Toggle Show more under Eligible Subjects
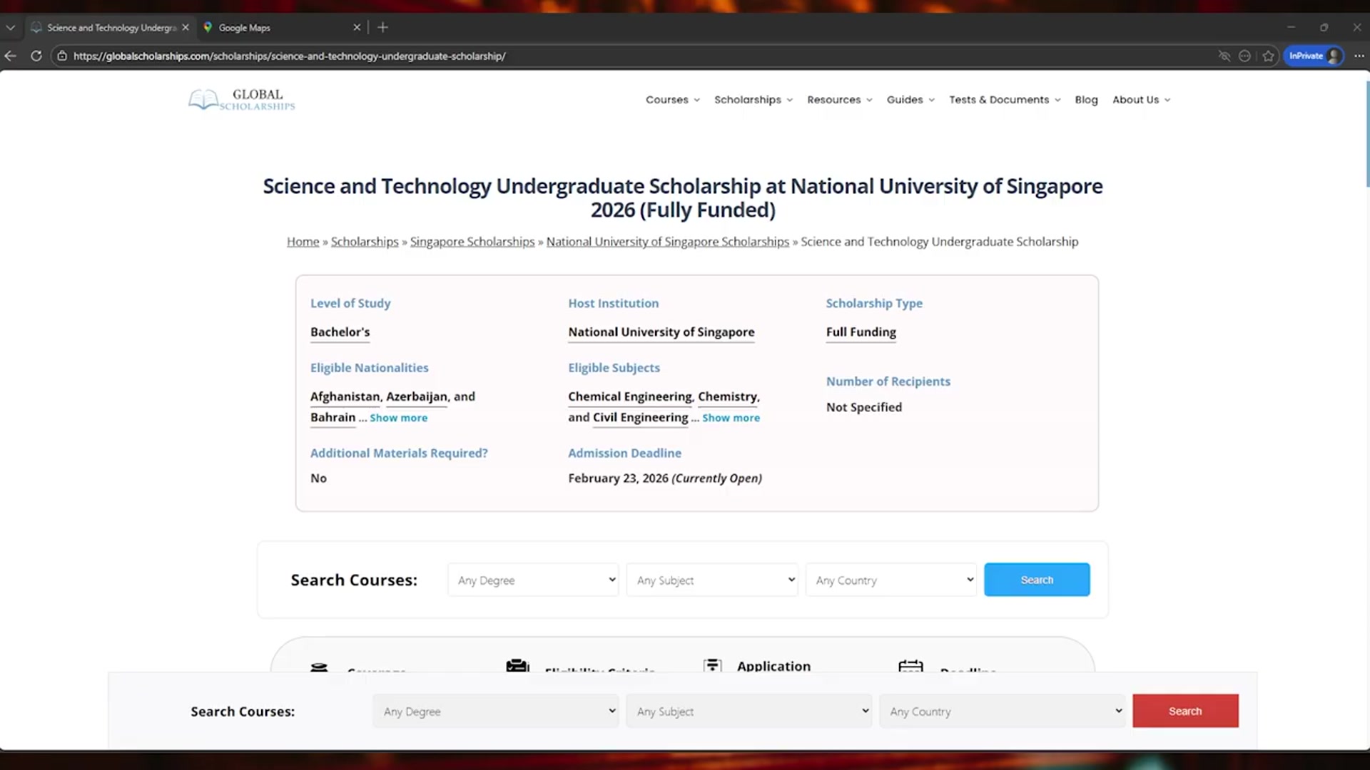The height and width of the screenshot is (770, 1370). click(731, 418)
